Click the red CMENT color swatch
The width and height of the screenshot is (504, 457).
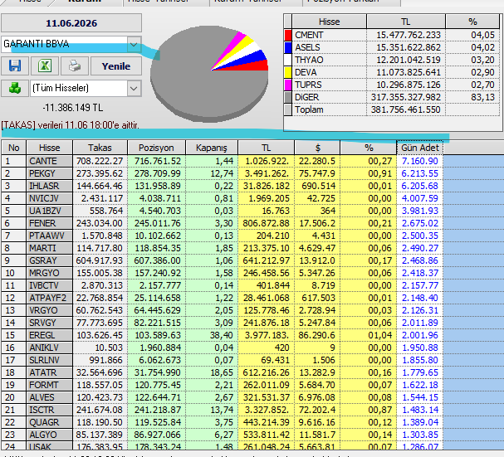coord(288,35)
